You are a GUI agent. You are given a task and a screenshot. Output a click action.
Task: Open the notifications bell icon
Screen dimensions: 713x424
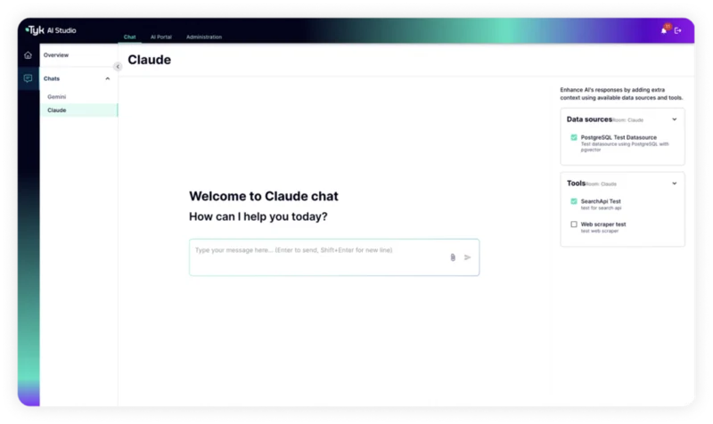click(664, 30)
